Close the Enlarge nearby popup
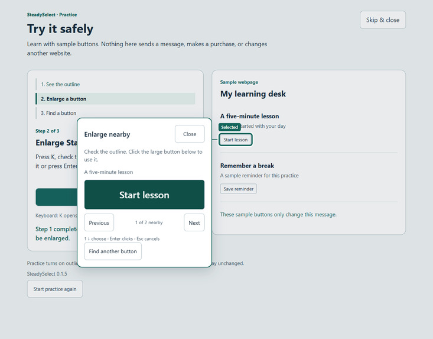The width and height of the screenshot is (433, 339). [x=190, y=134]
